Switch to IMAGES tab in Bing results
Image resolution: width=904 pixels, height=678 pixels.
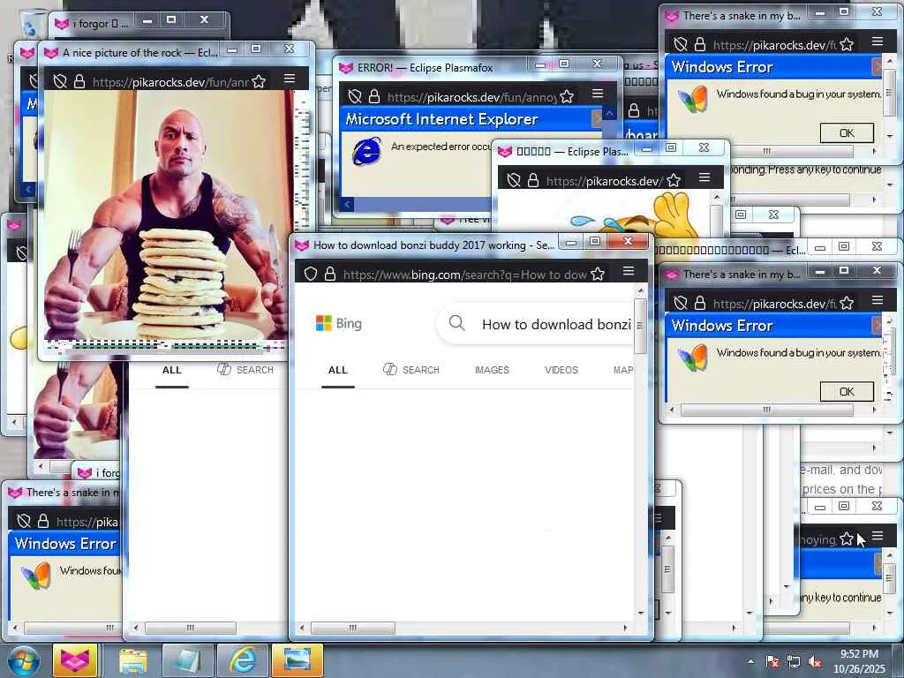[492, 370]
